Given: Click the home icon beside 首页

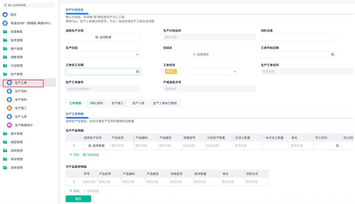Looking at the screenshot, I should 5,15.
